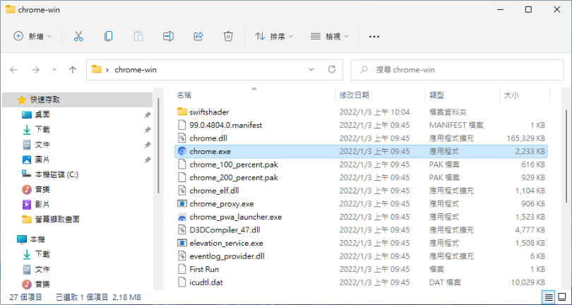Click the Delete trash can icon
This screenshot has height=305, width=572.
(x=228, y=37)
